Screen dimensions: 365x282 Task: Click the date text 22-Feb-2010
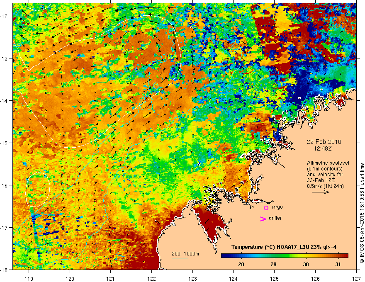(324, 142)
